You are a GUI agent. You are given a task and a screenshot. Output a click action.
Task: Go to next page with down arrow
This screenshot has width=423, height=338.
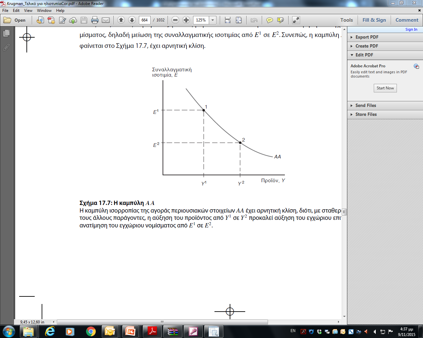coord(132,20)
